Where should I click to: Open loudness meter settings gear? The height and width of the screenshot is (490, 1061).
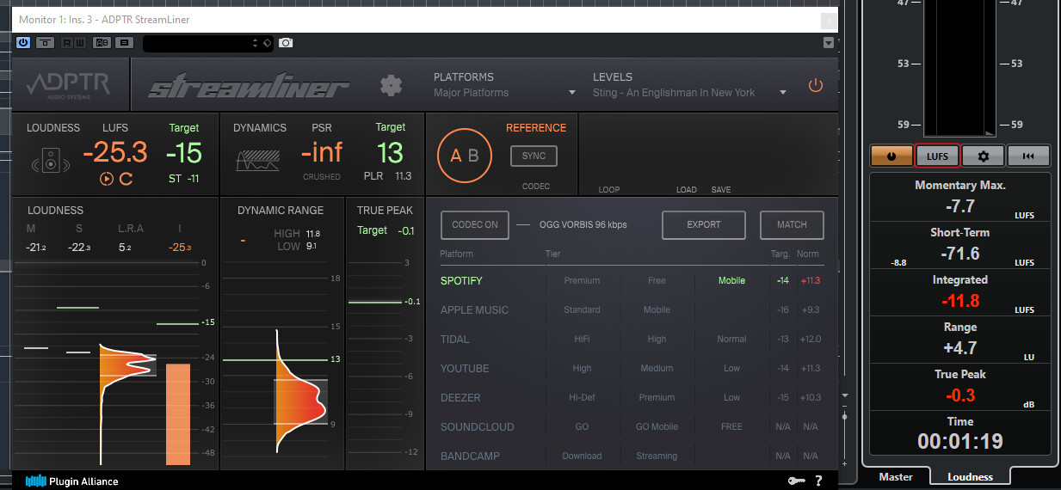coord(983,156)
